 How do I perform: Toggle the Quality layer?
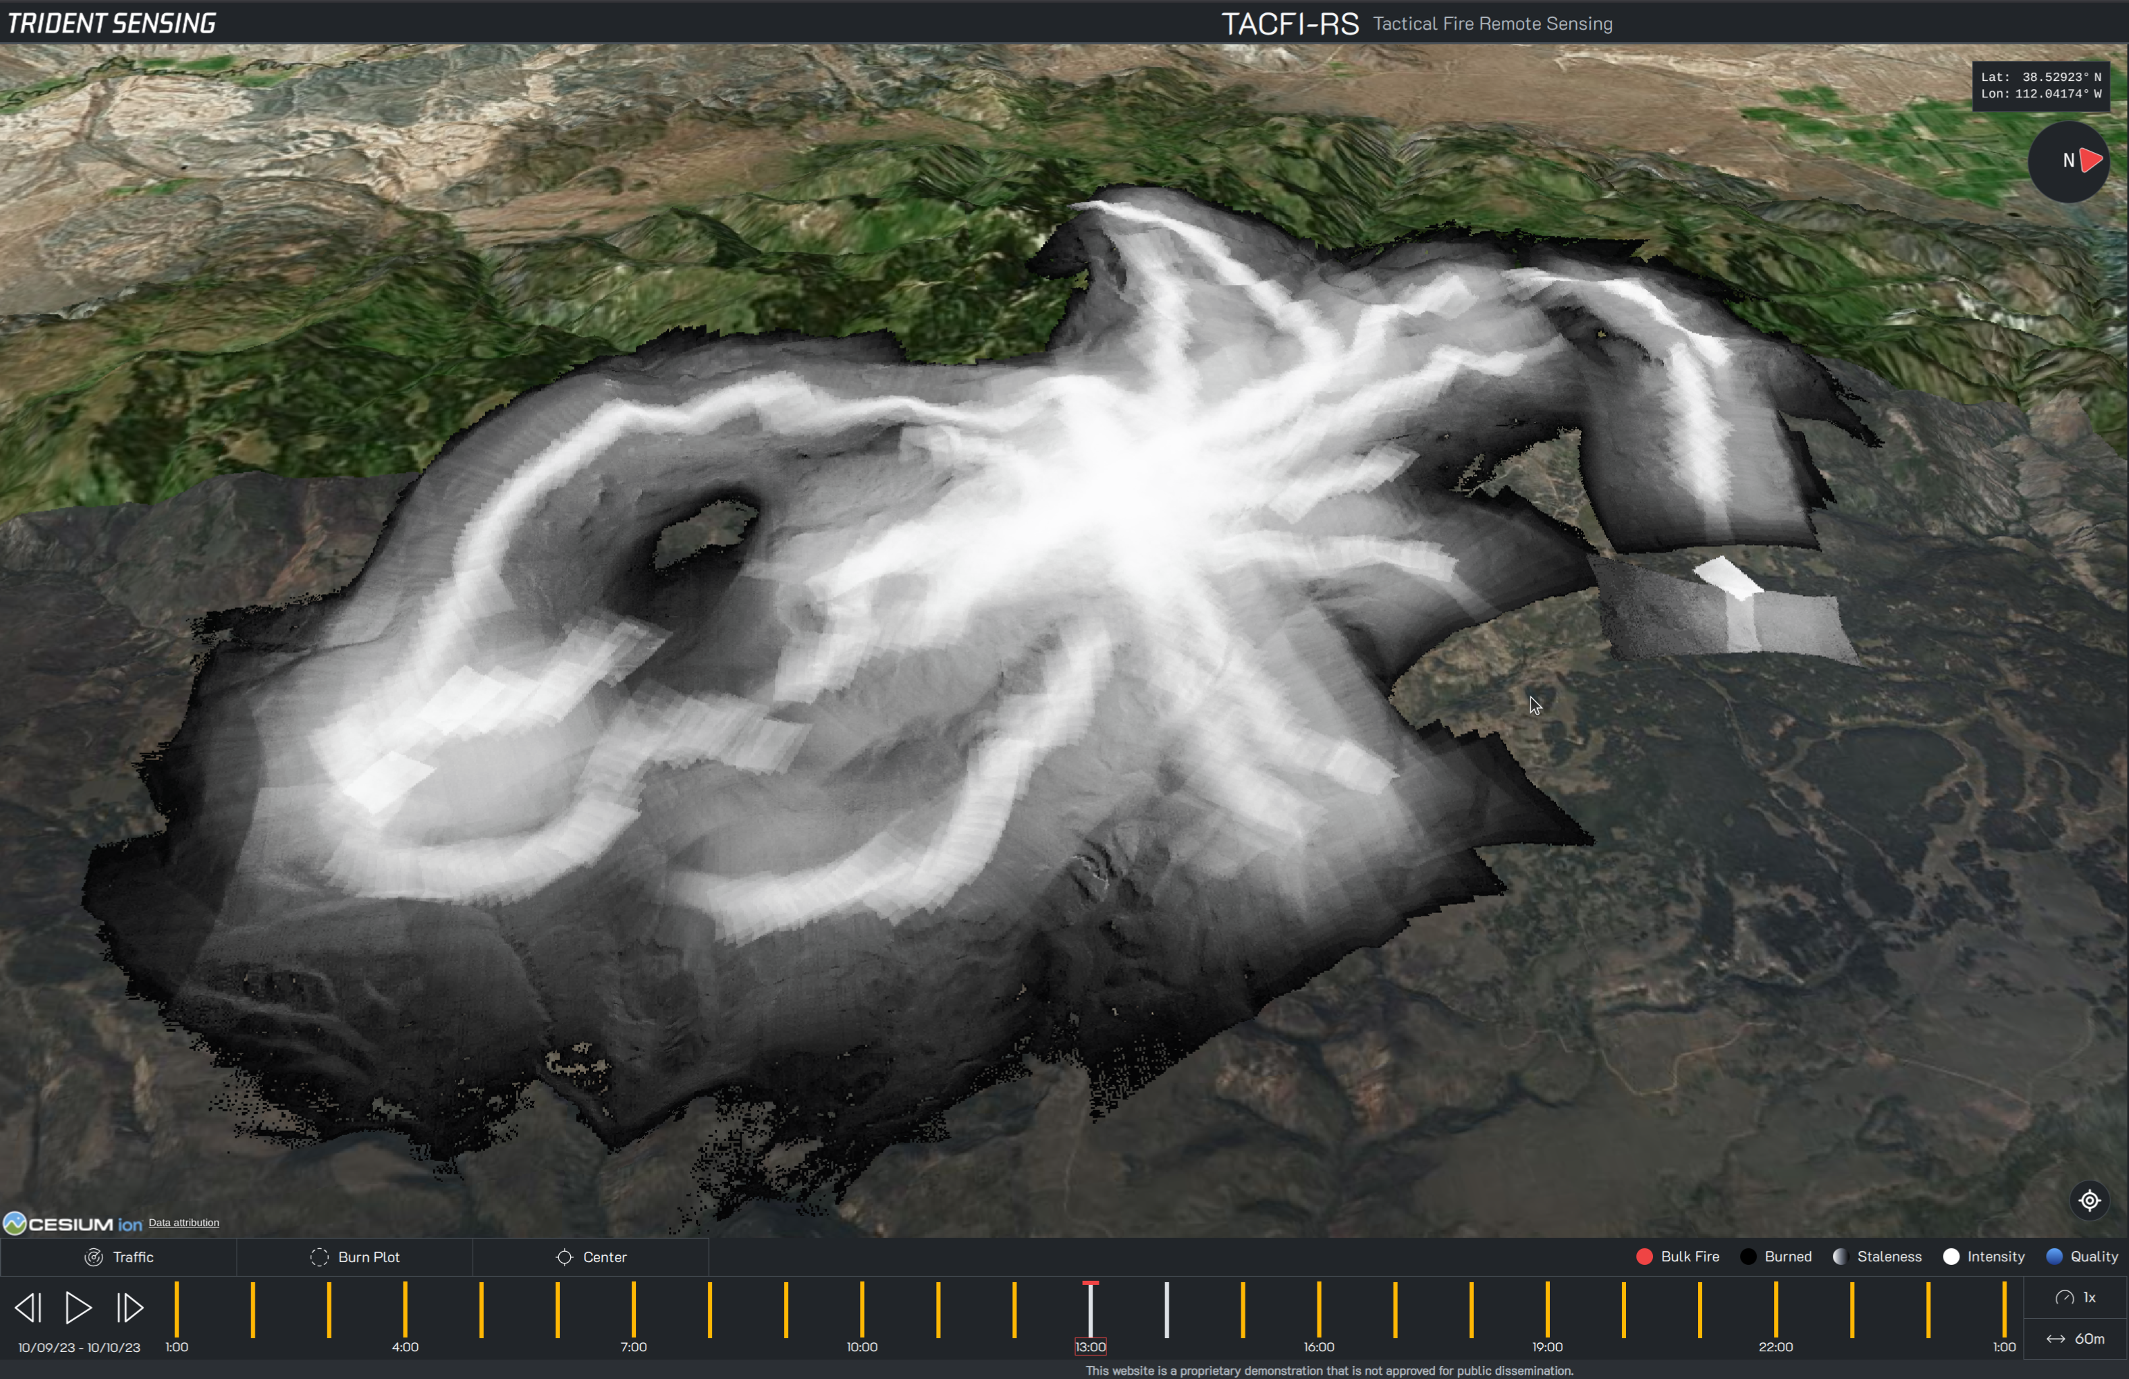coord(2083,1257)
